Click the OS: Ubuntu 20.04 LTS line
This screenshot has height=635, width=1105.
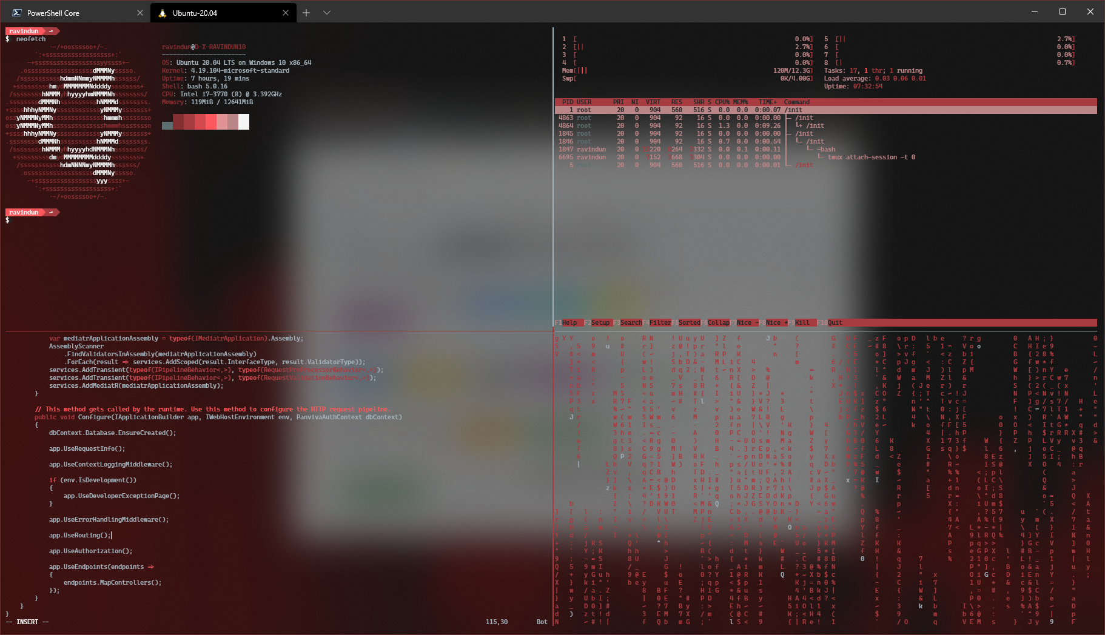point(237,62)
